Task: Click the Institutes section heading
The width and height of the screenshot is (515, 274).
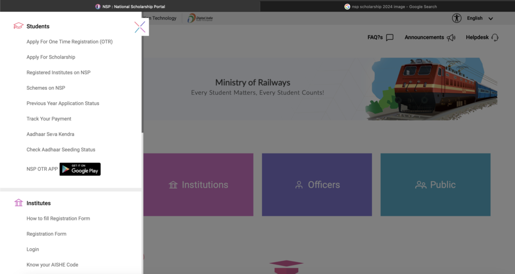Action: (x=38, y=203)
